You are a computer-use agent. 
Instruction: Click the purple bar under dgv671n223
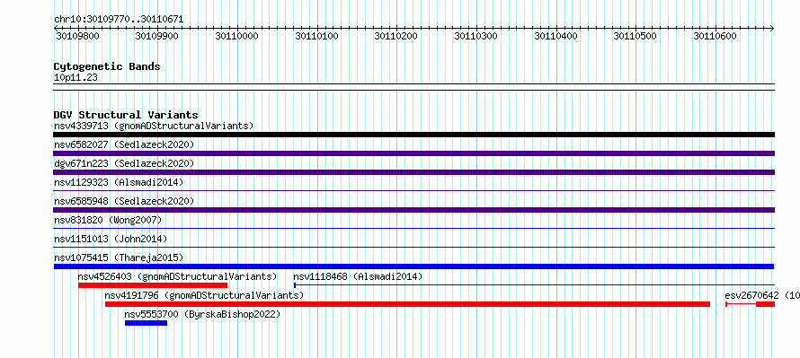point(413,172)
